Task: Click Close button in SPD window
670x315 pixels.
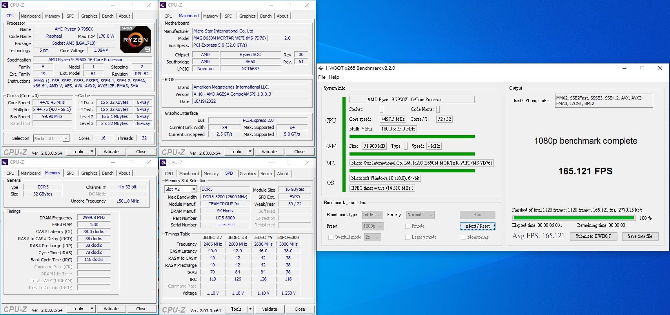Action: point(300,309)
